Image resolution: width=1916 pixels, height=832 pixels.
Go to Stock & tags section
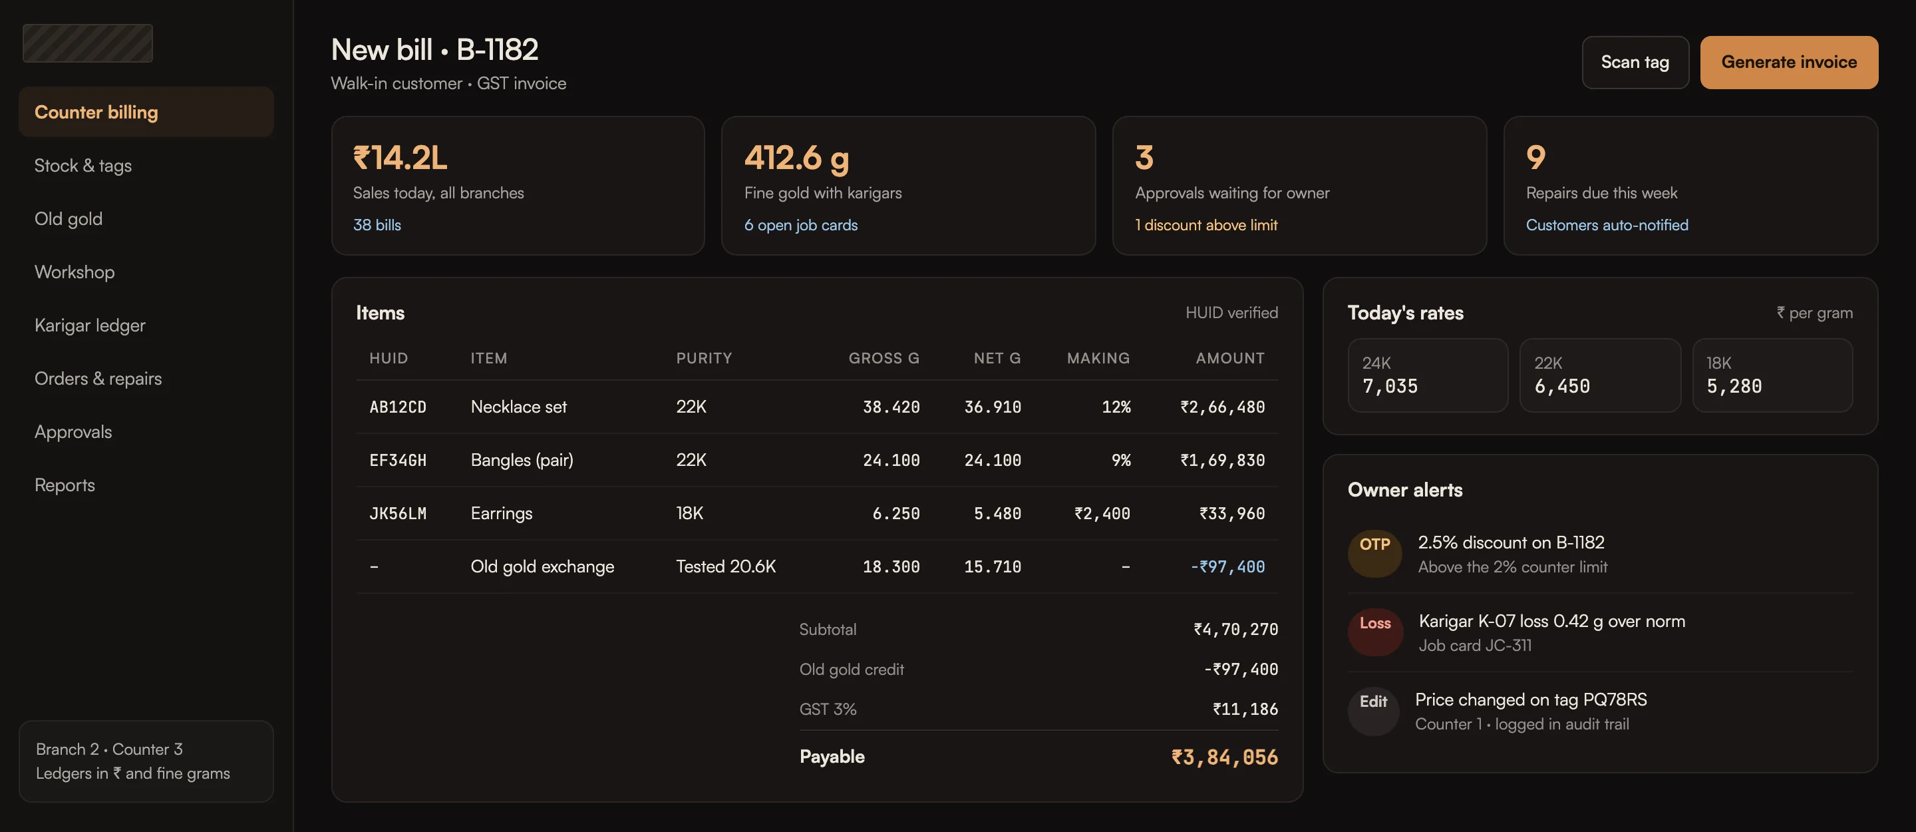(146, 165)
